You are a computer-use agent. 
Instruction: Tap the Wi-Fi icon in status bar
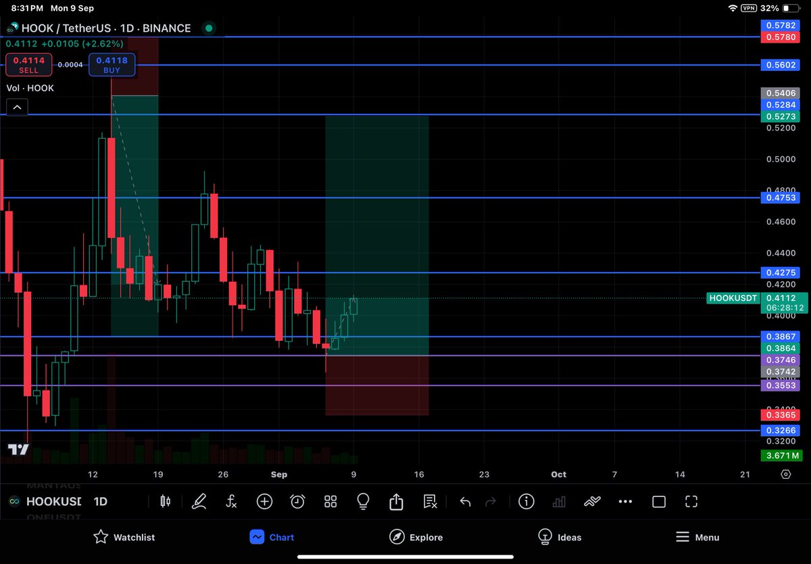click(733, 8)
